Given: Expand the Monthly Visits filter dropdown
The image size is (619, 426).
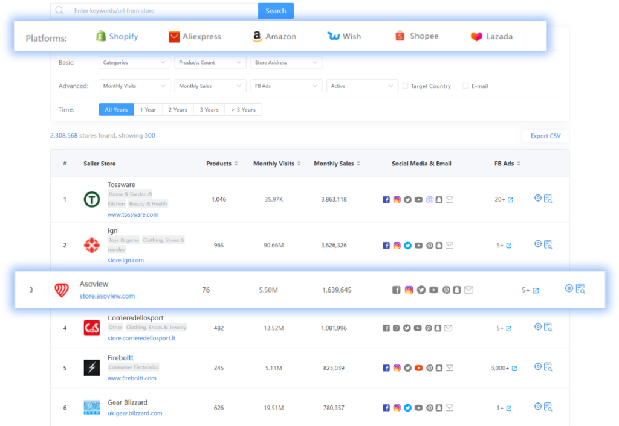Looking at the screenshot, I should 134,86.
